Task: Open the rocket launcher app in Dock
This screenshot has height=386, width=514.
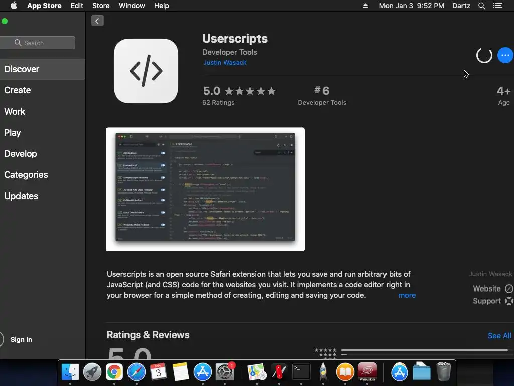Action: (x=323, y=372)
